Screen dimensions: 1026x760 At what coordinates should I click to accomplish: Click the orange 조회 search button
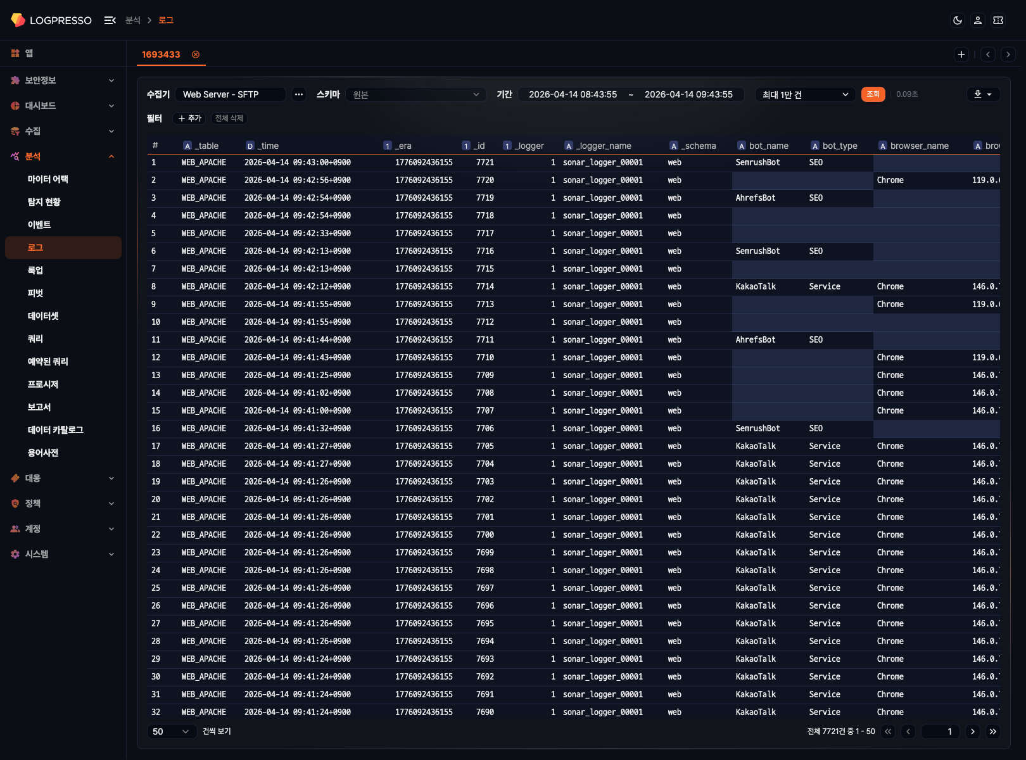[873, 94]
